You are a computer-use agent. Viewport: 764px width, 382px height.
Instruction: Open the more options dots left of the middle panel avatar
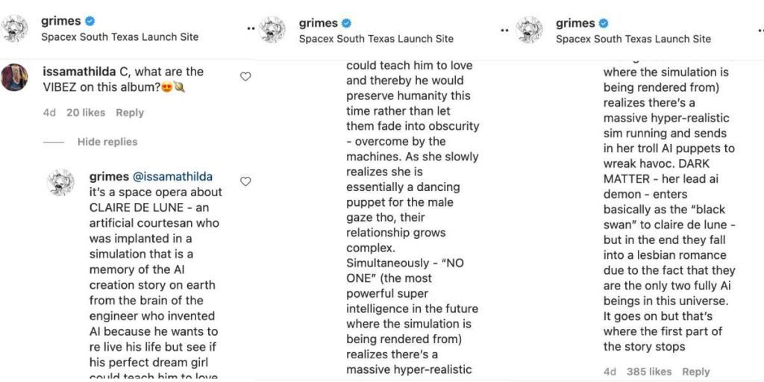tap(250, 30)
